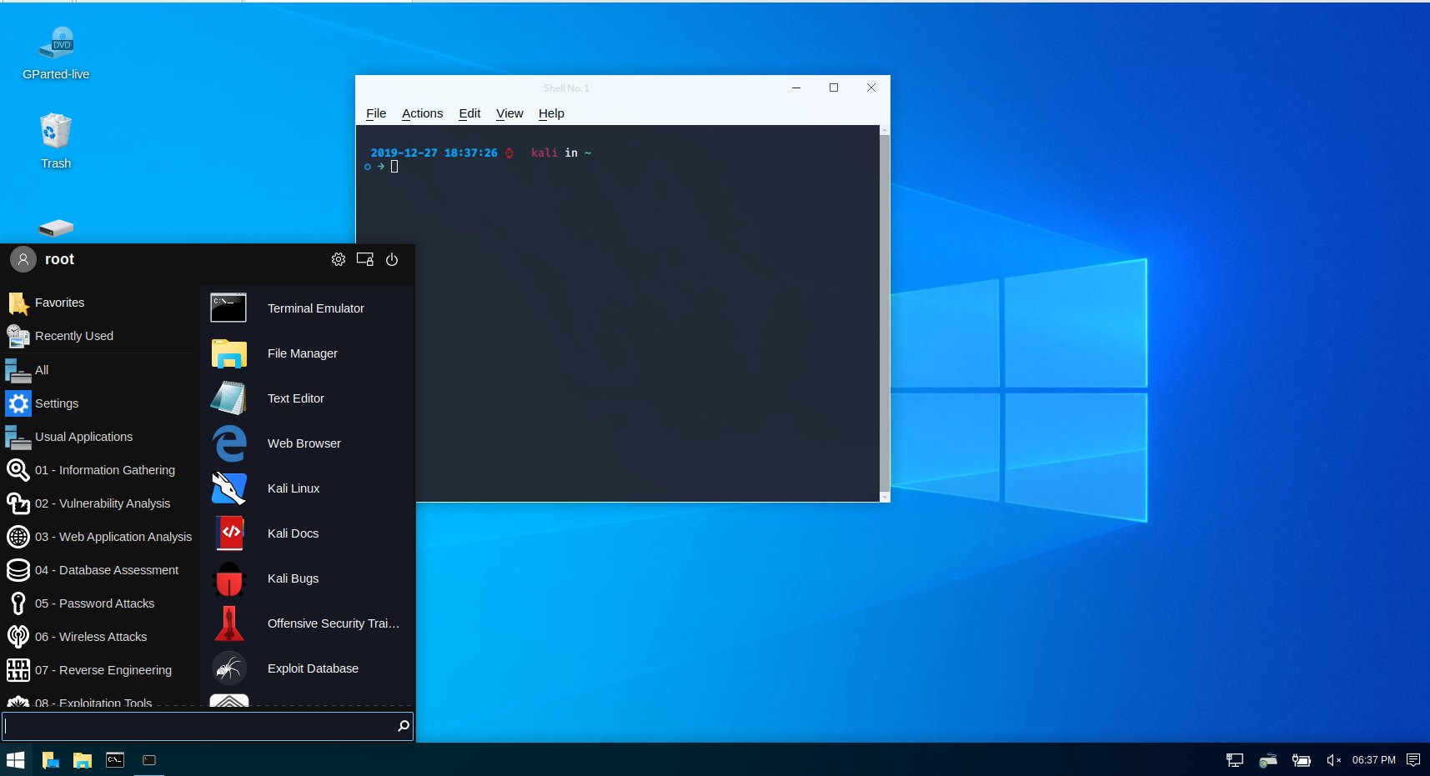Open the terminal launcher in the taskbar
This screenshot has height=776, width=1430.
pyautogui.click(x=115, y=760)
